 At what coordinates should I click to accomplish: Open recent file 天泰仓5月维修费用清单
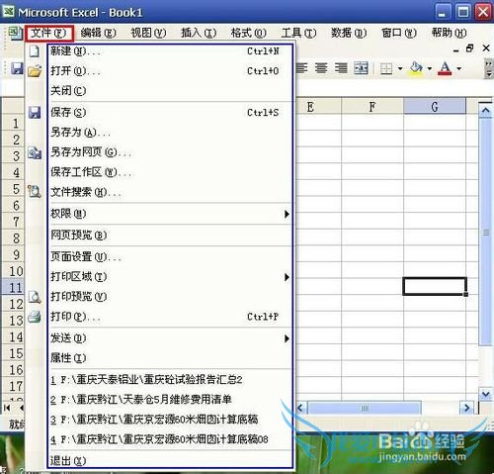tap(170, 400)
